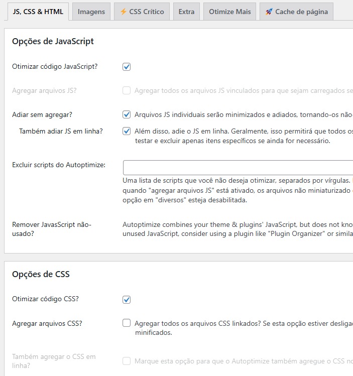Click the 'Arquivos JS individuais serão minimizados' description

244,114
